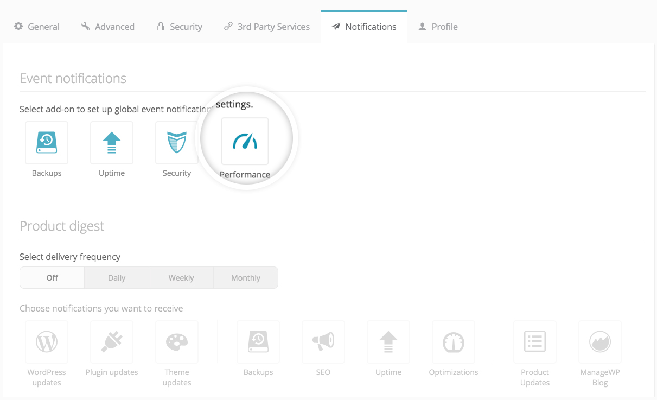
Task: Set delivery frequency to Daily
Action: (117, 278)
